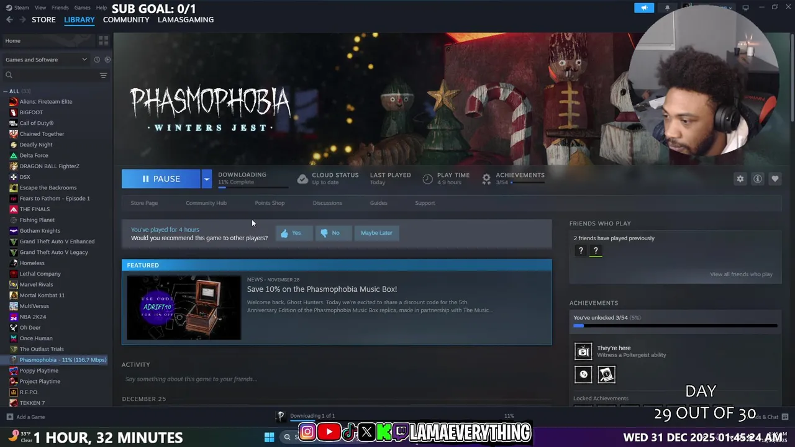
Task: Launch Big Picture mode monitor icon
Action: pyautogui.click(x=745, y=7)
